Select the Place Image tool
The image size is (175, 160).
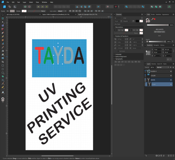[x=3, y=58]
